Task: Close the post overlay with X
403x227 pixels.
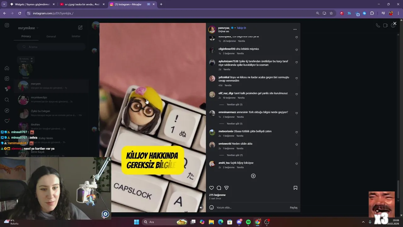Action: point(394,23)
